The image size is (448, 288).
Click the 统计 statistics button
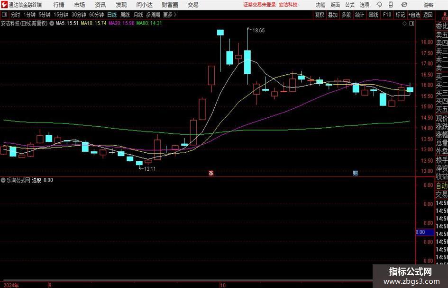point(360,15)
